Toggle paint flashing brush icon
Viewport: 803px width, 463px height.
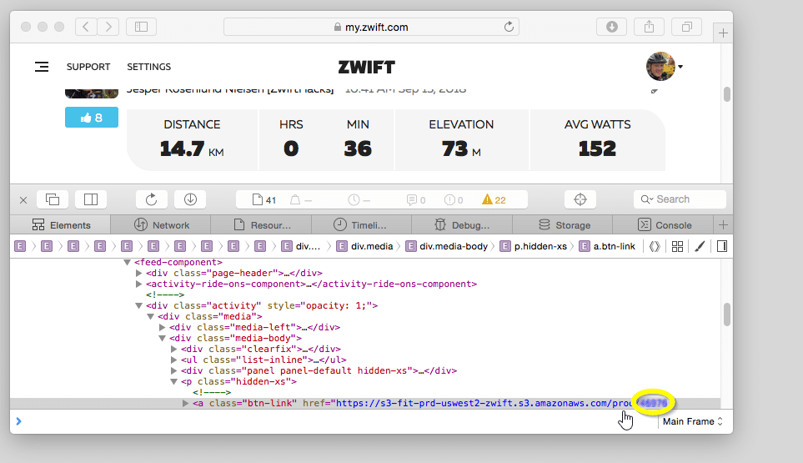(700, 246)
